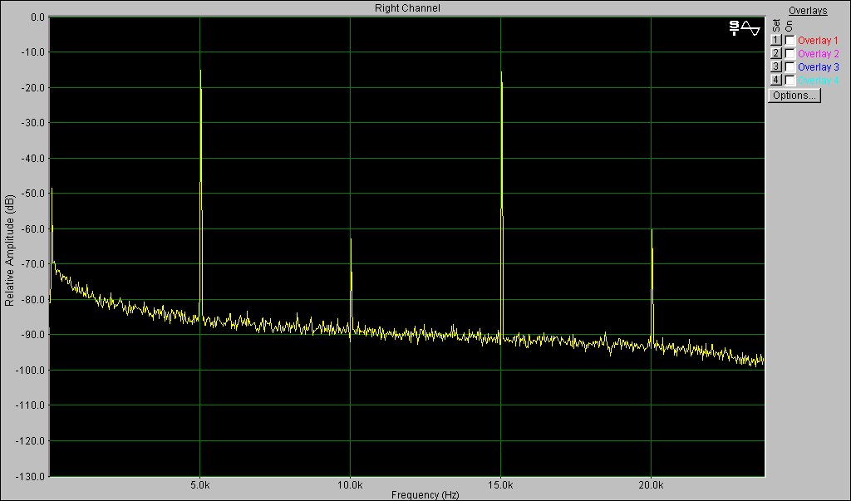Click the -130.0 amplitude tick label

[31, 476]
